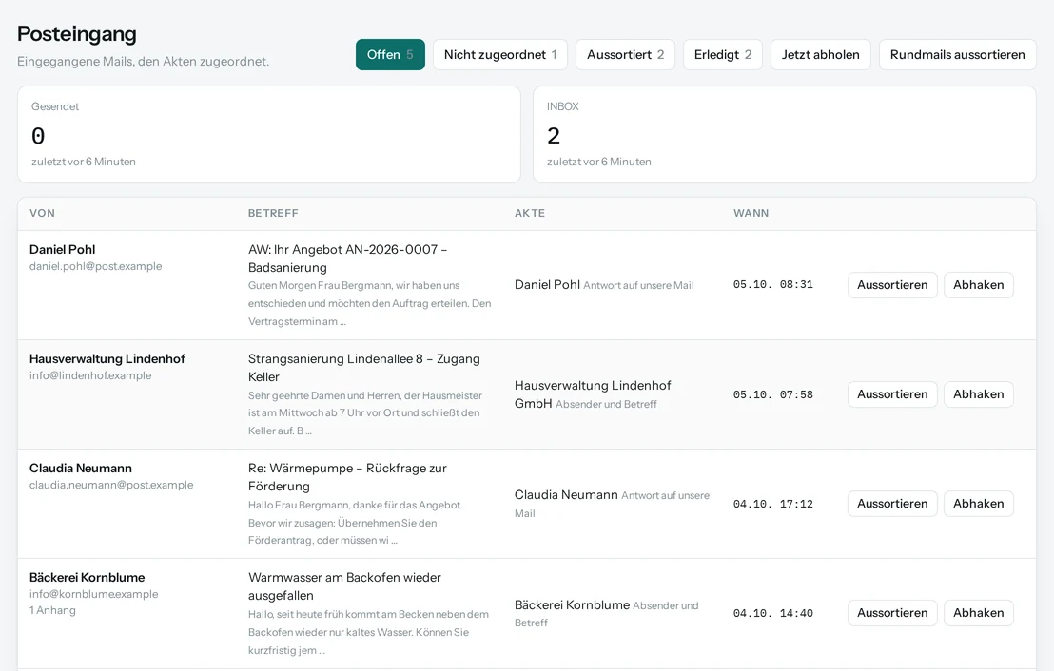Open subject Strangsanierung Lindenallee 8
This screenshot has width=1054, height=671.
[363, 368]
